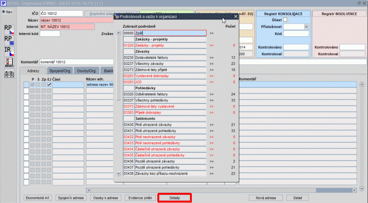The image size is (368, 203).
Task: Toggle Zp checkbox in first address row
Action: point(44,85)
